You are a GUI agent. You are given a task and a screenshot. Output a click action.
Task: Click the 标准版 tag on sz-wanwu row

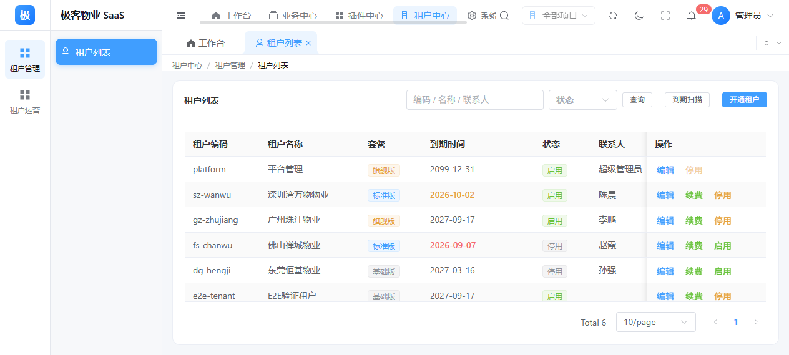click(384, 195)
